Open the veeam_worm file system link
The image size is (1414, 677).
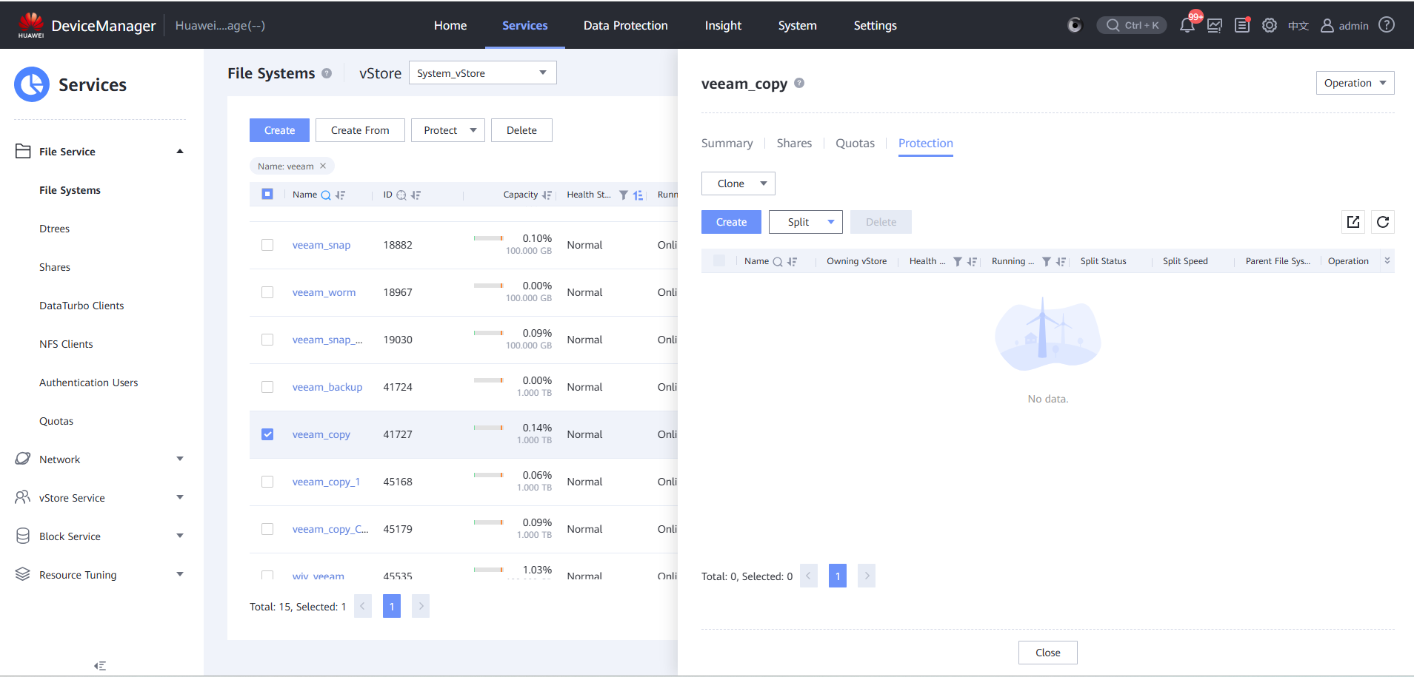pos(324,292)
